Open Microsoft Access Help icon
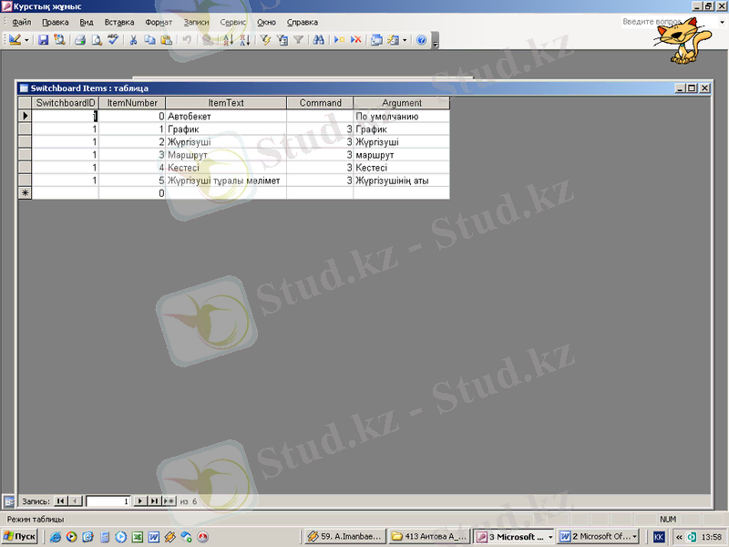The height and width of the screenshot is (547, 729). 421,40
